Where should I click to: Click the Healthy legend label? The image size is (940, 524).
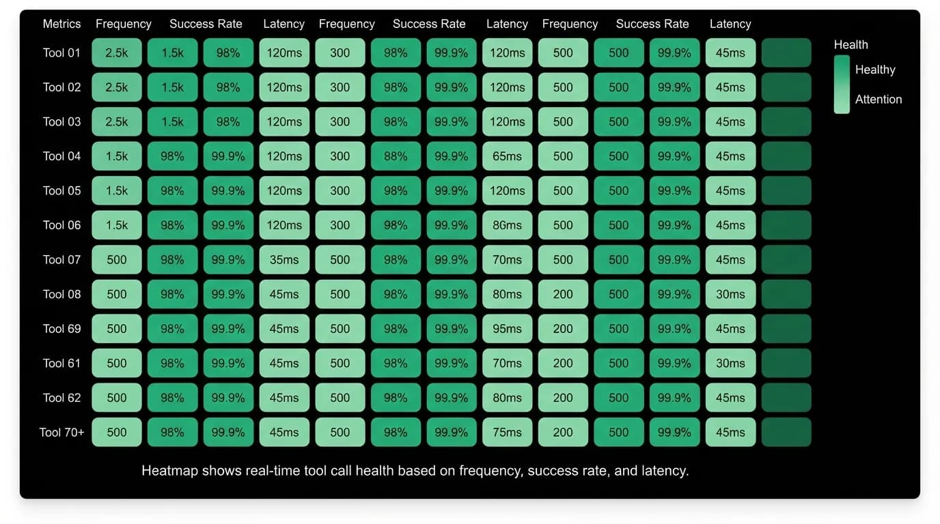pos(875,70)
